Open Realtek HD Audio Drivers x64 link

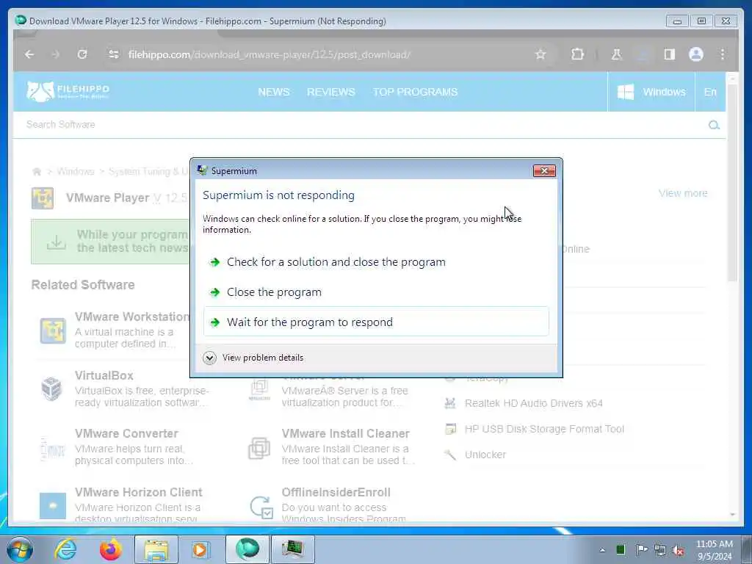[x=533, y=403]
